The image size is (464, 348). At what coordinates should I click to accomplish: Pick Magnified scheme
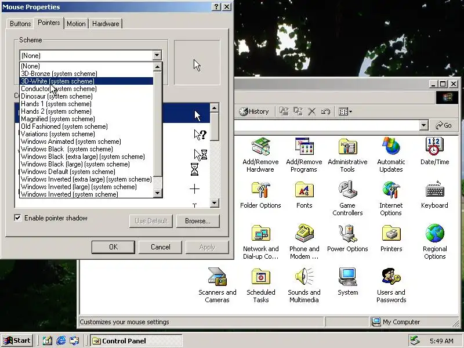click(x=86, y=119)
